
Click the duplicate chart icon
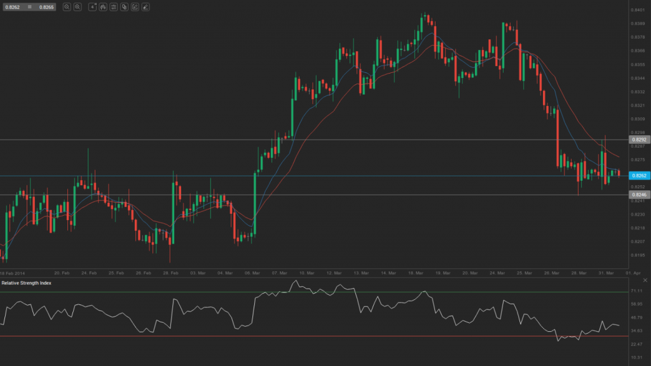(x=125, y=8)
